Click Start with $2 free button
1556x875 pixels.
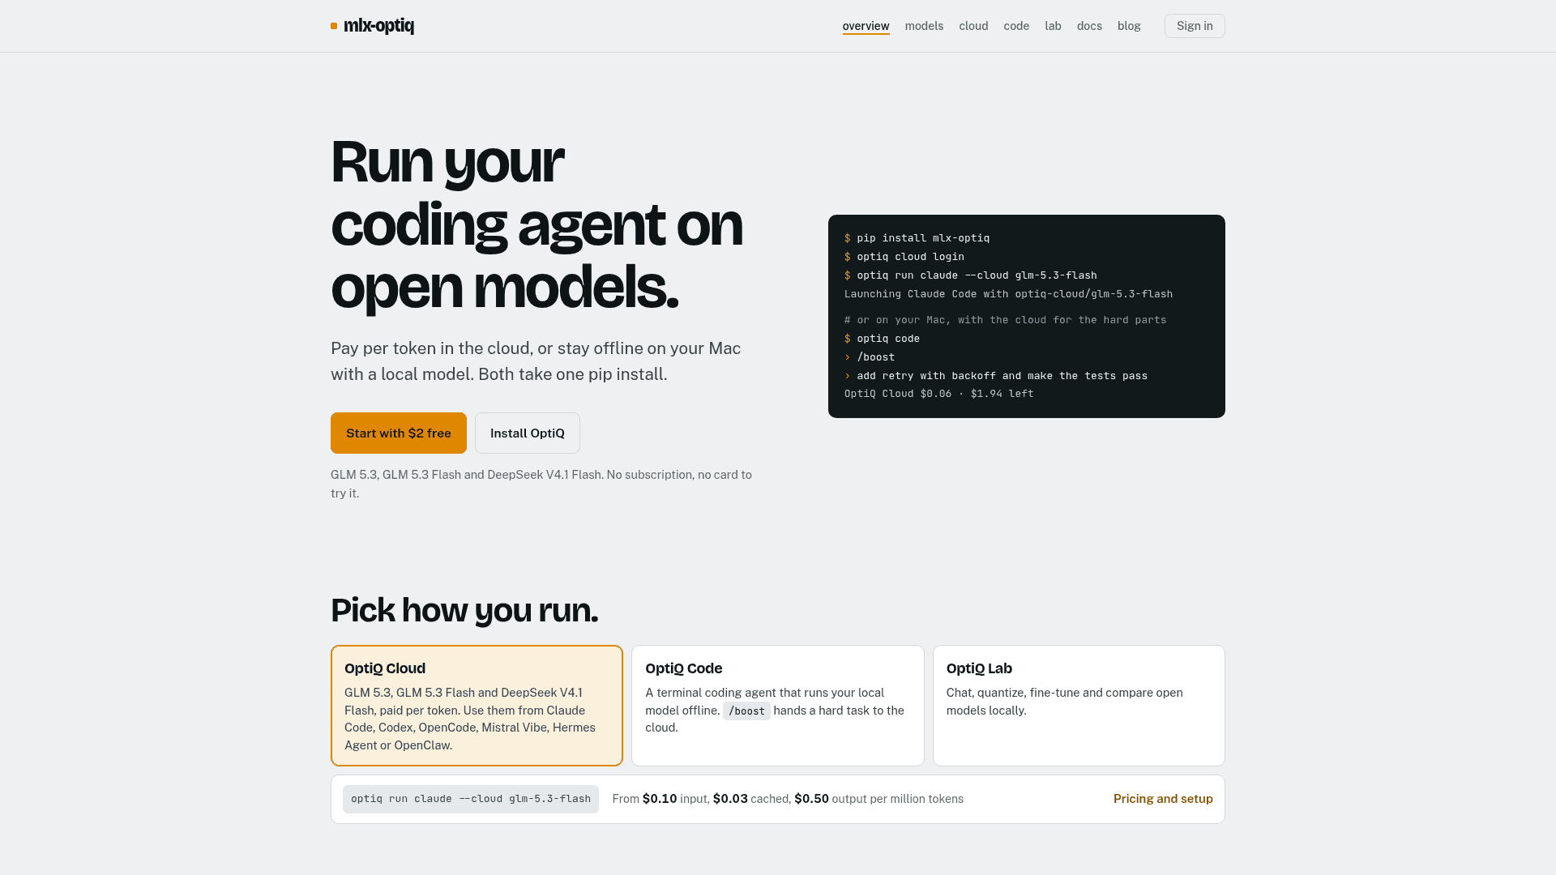pyautogui.click(x=399, y=433)
